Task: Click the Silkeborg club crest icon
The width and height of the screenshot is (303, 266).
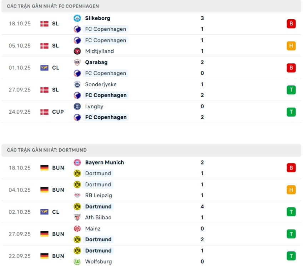Action: coord(77,18)
